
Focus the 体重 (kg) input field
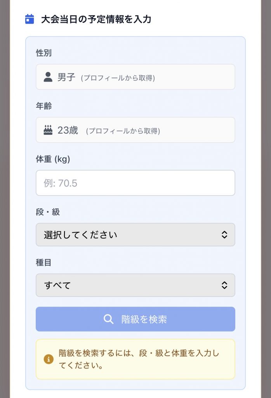click(135, 183)
